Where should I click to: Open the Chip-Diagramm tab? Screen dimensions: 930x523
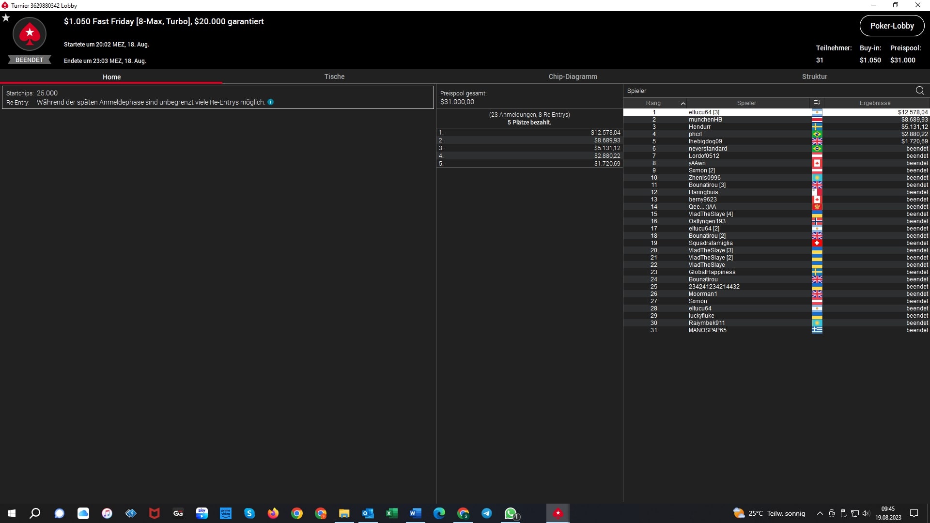573,77
